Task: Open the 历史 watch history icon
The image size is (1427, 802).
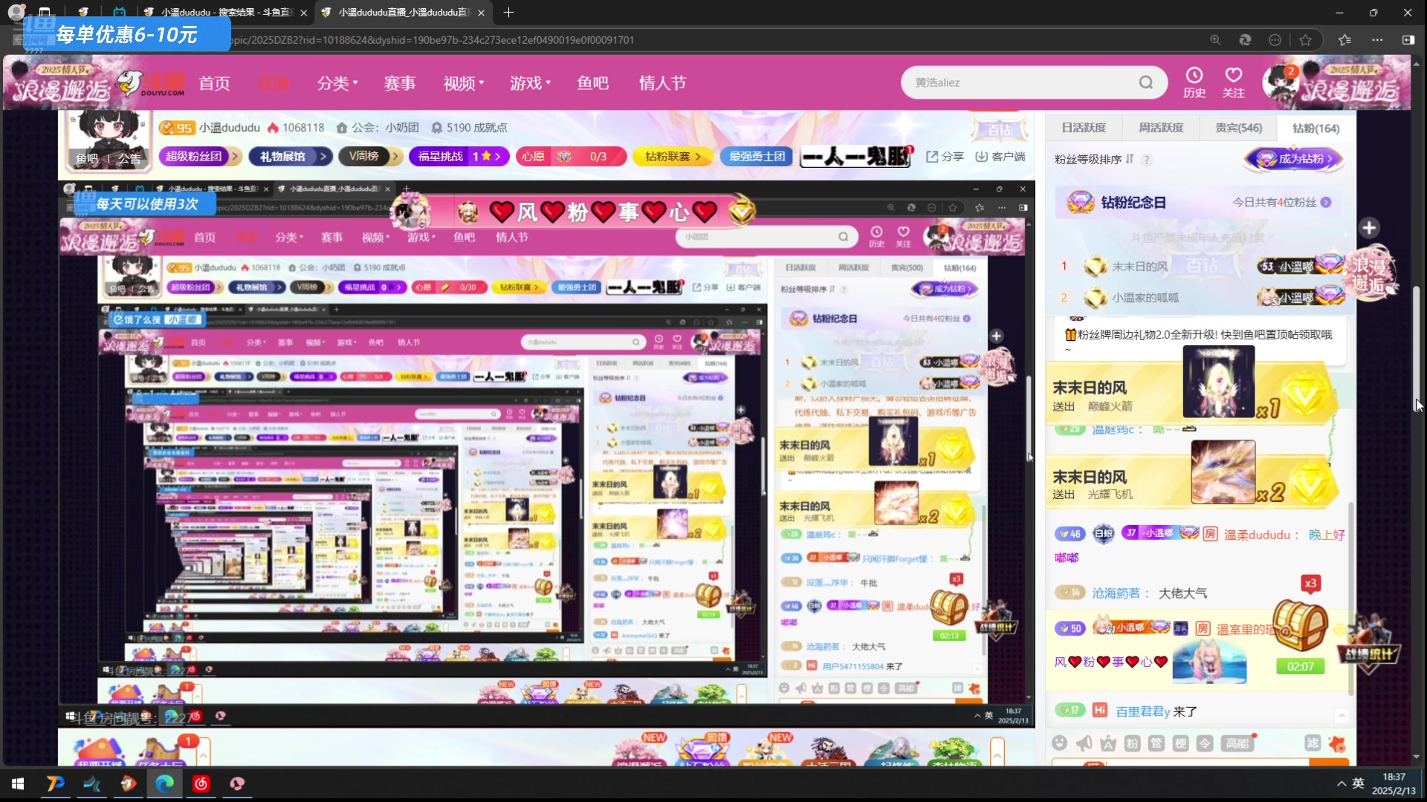Action: tap(1194, 82)
